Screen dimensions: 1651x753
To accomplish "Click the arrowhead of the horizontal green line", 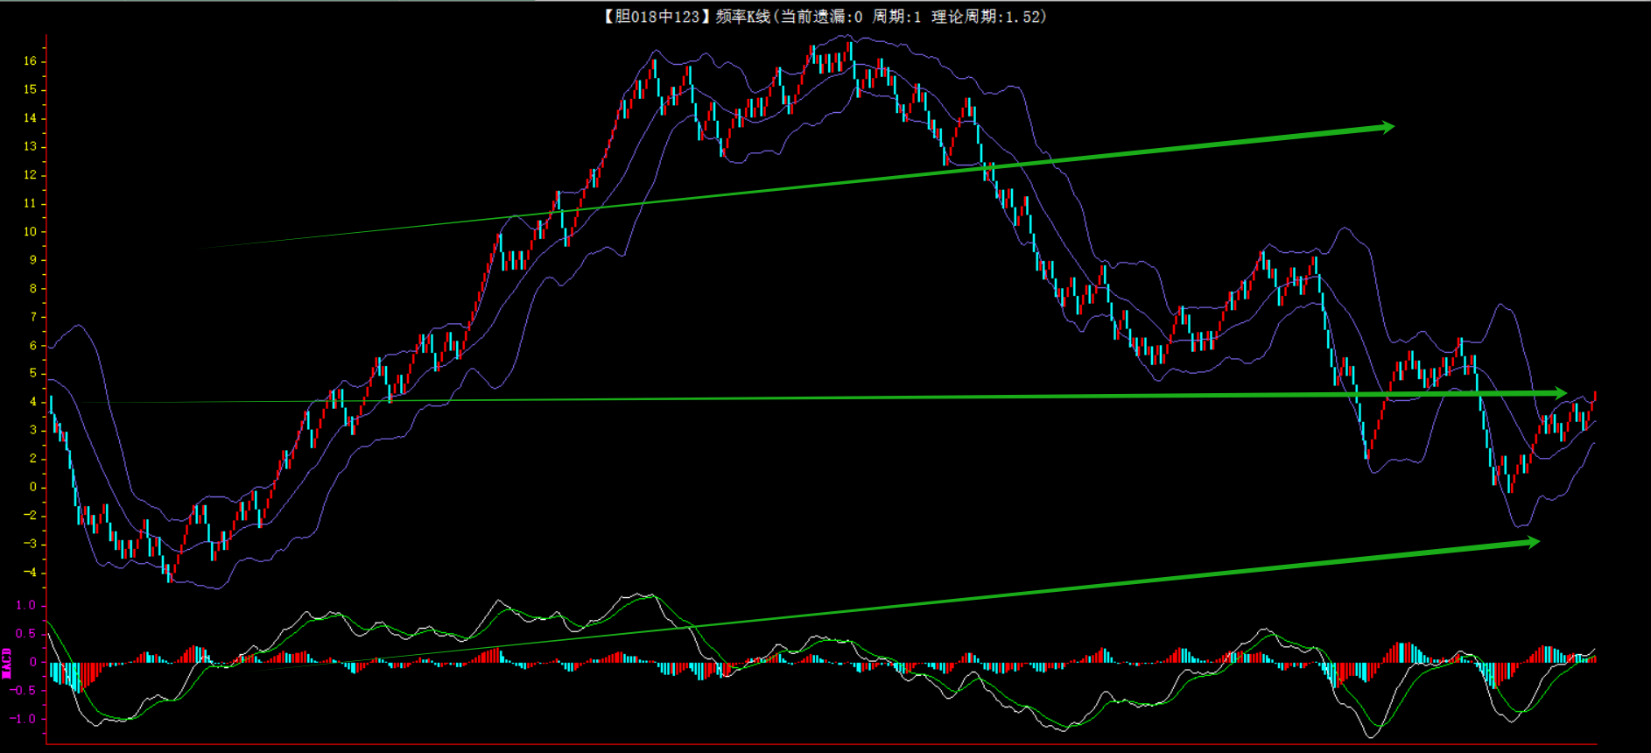I will [x=1560, y=393].
